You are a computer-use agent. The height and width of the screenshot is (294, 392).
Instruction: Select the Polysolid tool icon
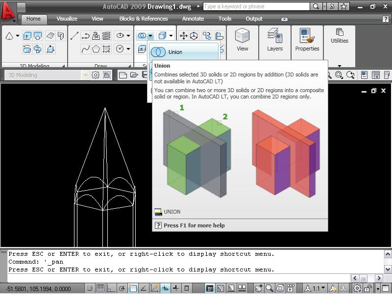60,36
